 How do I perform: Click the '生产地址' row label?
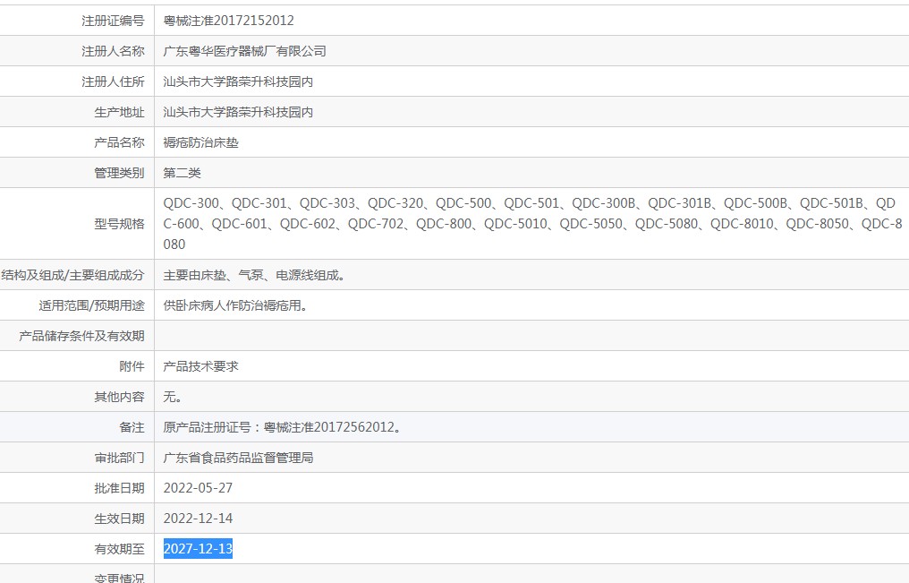(119, 112)
